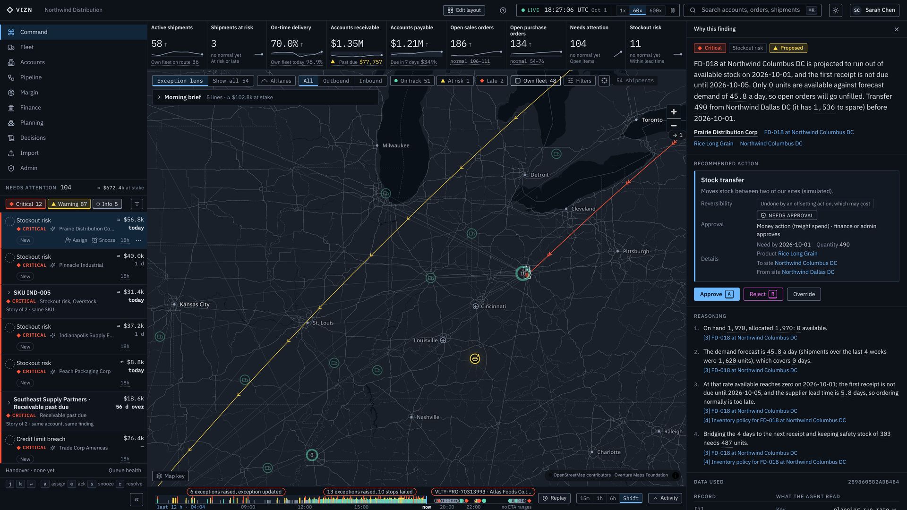Expand the Activity panel
This screenshot has width=907, height=510.
665,498
